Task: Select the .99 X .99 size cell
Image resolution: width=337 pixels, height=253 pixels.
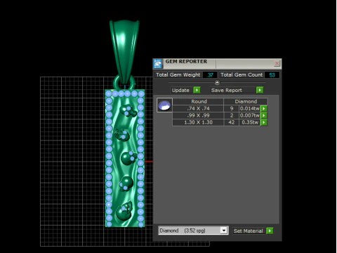Action: [198, 115]
